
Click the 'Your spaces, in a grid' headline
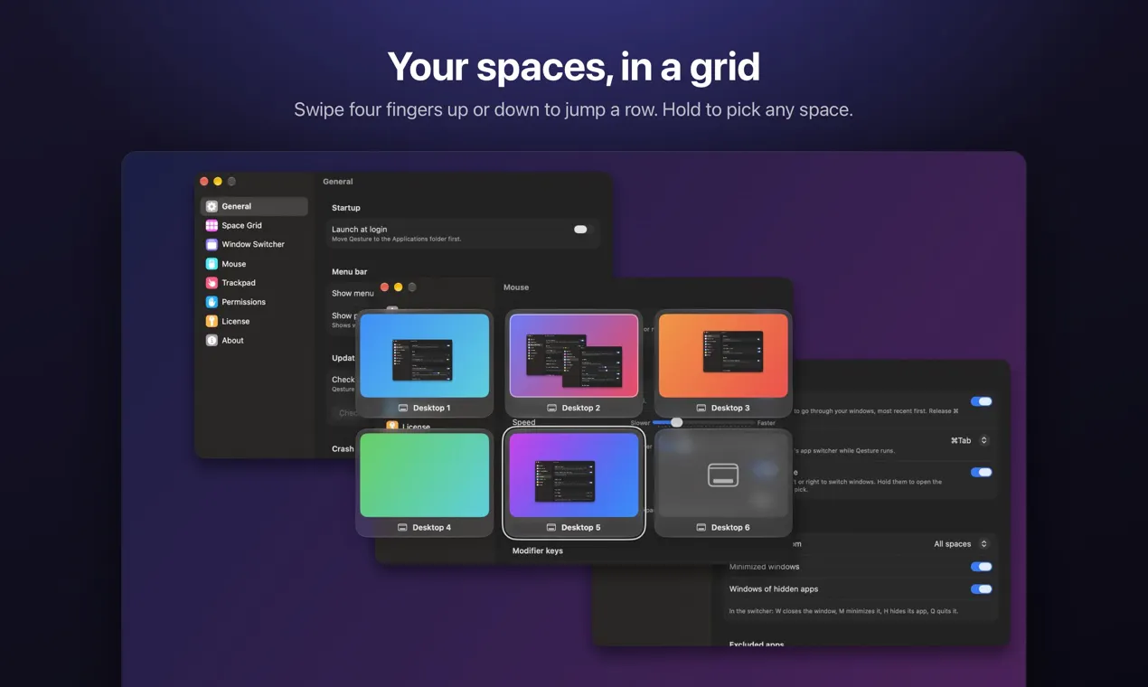click(574, 67)
